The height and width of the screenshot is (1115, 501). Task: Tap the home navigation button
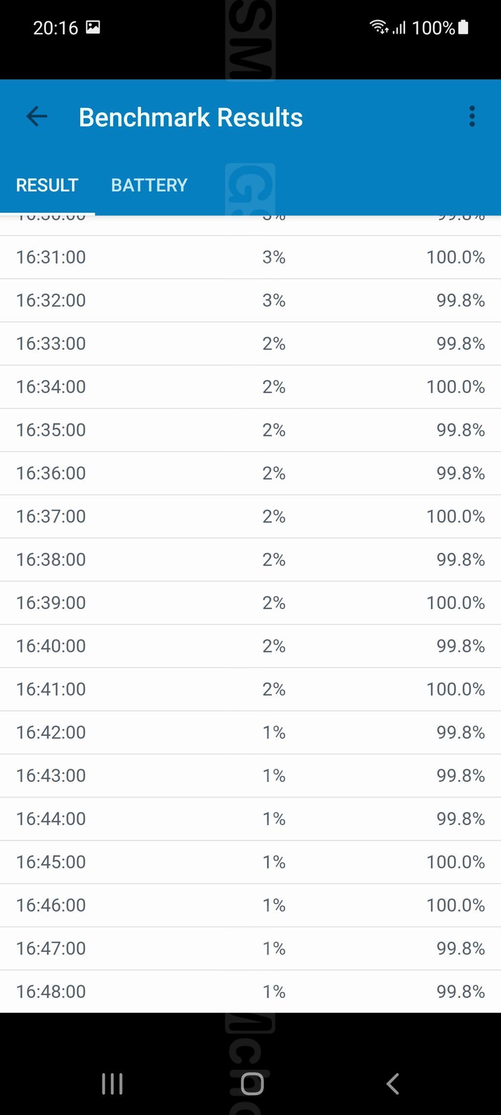[252, 1084]
